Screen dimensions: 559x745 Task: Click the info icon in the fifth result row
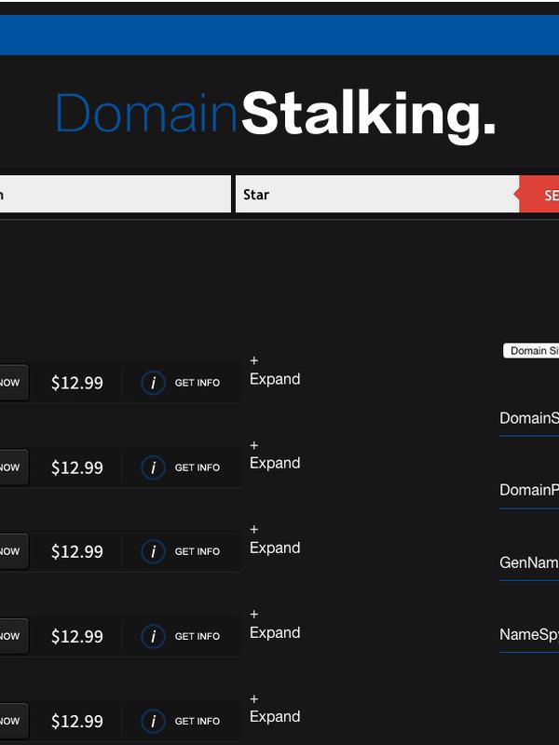tap(153, 721)
